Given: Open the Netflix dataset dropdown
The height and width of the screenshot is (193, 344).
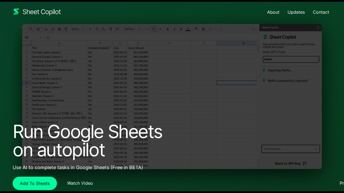Looking at the screenshot, I should [291, 59].
